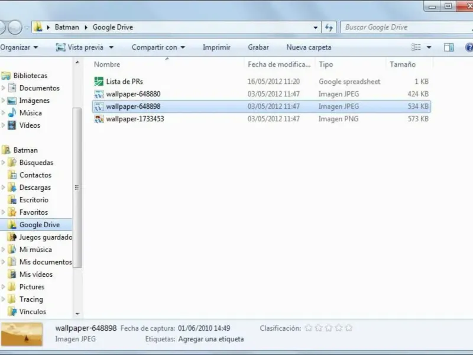
Task: Click the change view icon button
Action: click(x=416, y=47)
